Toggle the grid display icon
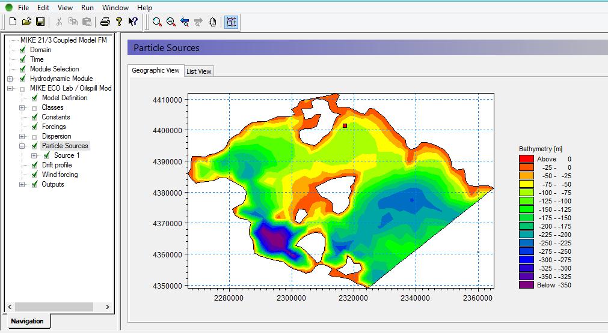The width and height of the screenshot is (608, 333). click(231, 22)
